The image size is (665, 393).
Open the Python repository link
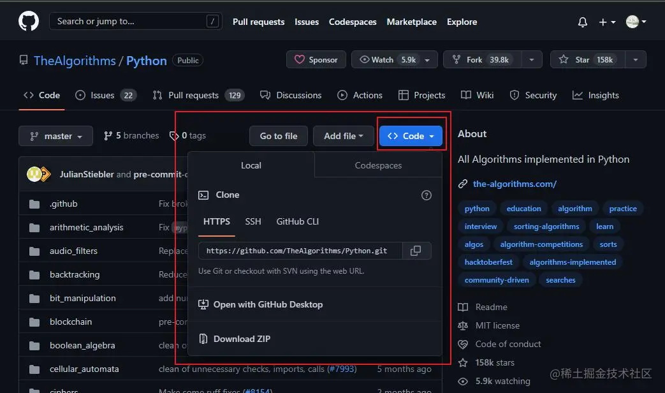(146, 61)
